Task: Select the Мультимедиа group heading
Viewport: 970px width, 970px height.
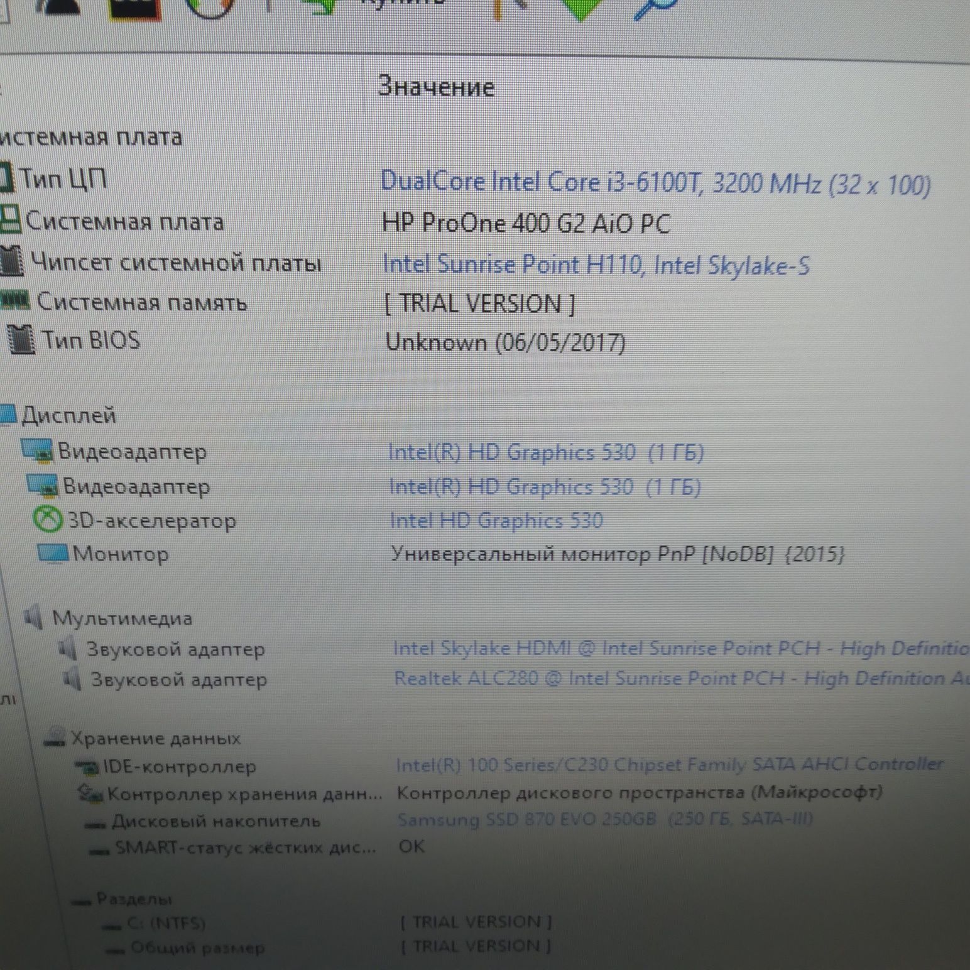Action: click(122, 618)
